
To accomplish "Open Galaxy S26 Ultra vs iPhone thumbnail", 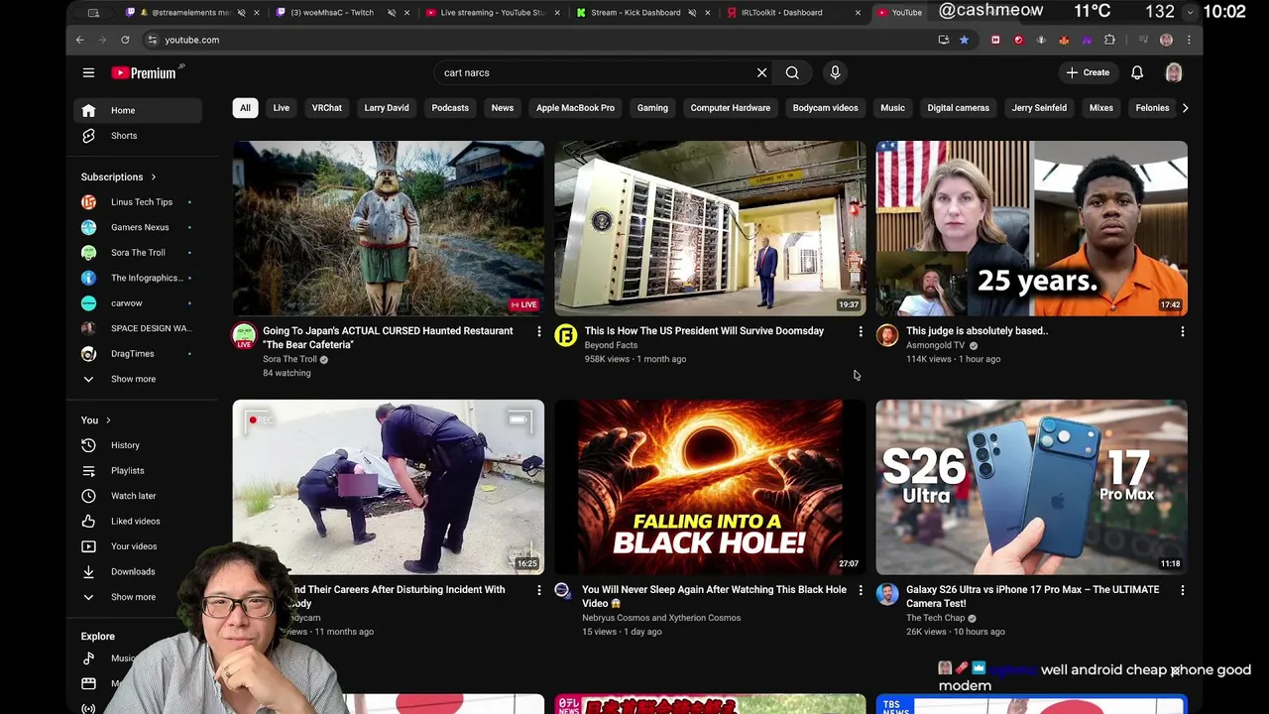I will [1031, 487].
